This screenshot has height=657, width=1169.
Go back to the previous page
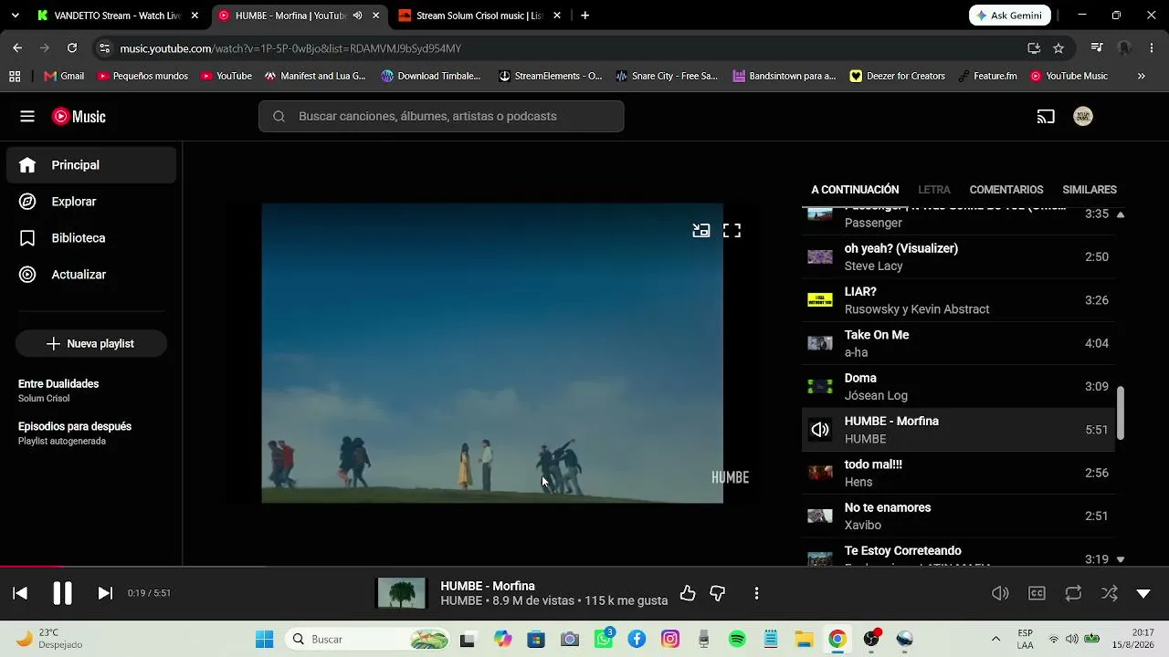click(17, 48)
